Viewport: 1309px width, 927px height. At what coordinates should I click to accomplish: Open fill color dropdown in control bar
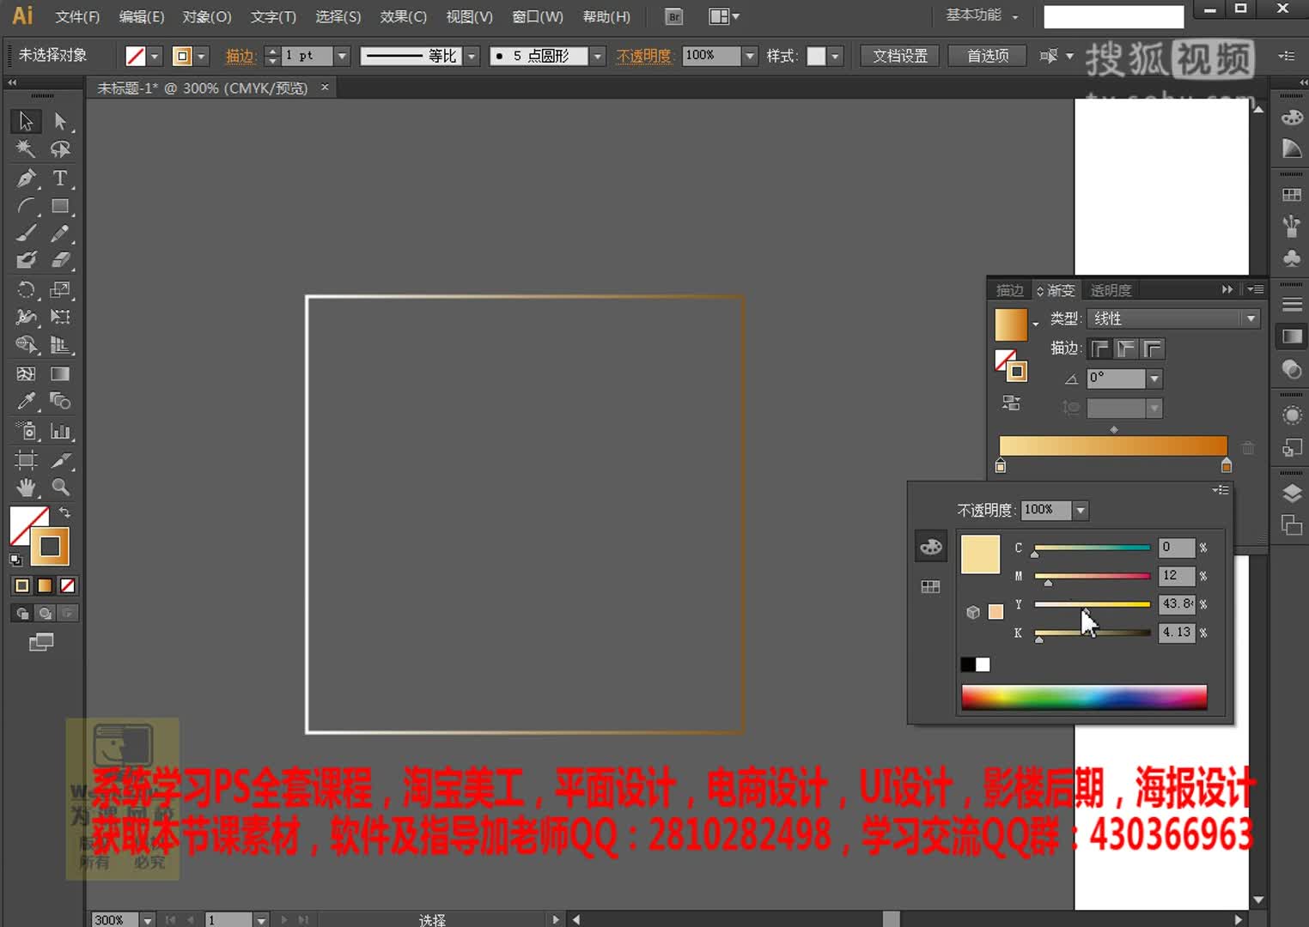click(x=155, y=57)
